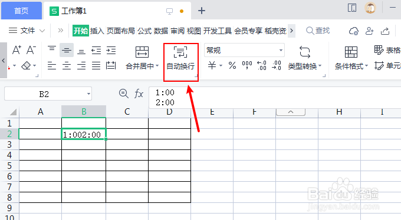Switch to 开始 ribbon tab
Screen dimensions: 401x220
point(81,31)
